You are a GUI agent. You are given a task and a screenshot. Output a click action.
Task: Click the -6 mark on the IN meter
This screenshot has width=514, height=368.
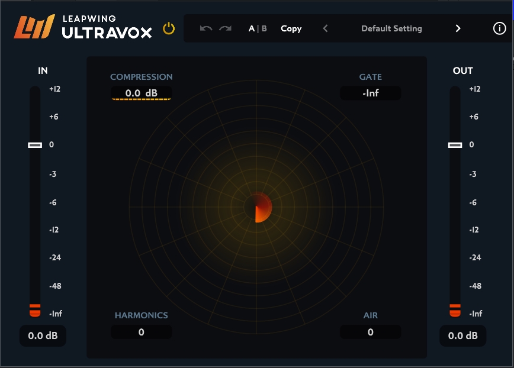(x=53, y=203)
